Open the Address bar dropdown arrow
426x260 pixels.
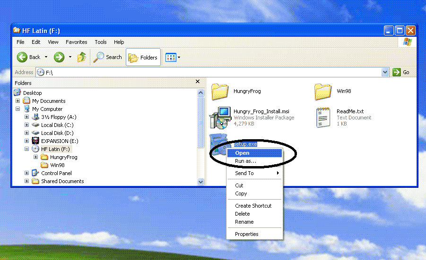click(x=385, y=72)
